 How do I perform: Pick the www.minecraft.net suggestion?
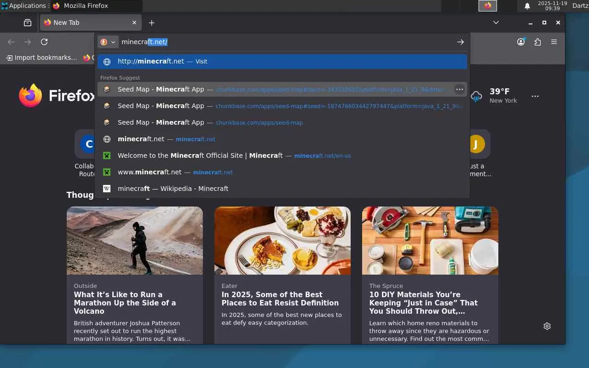282,172
